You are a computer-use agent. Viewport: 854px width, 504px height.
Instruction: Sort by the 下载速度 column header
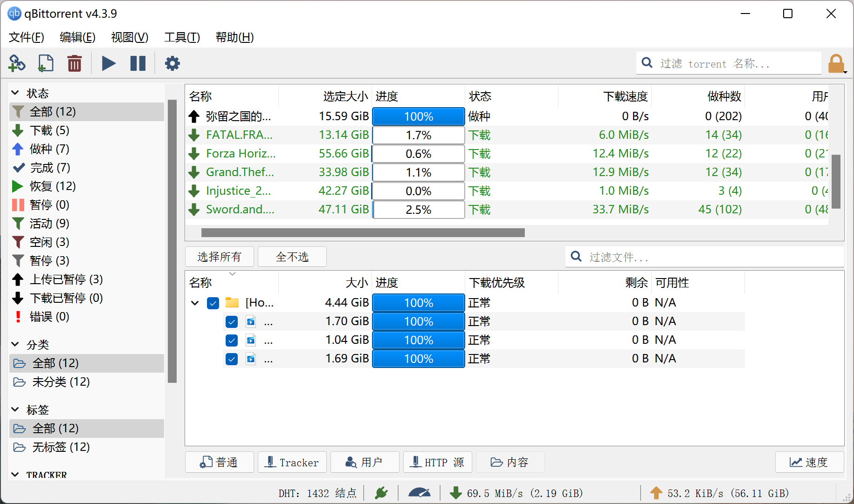(605, 96)
